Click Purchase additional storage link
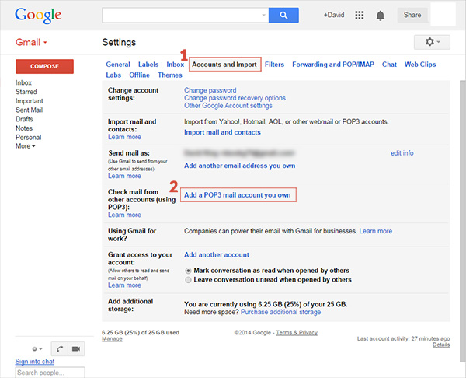 (280, 312)
